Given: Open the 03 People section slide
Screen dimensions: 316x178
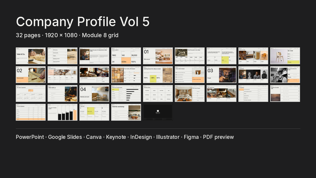Looking at the screenshot, I should point(221,75).
